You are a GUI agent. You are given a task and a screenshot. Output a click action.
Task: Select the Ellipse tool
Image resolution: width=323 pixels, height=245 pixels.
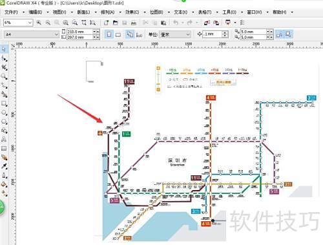pos(4,112)
